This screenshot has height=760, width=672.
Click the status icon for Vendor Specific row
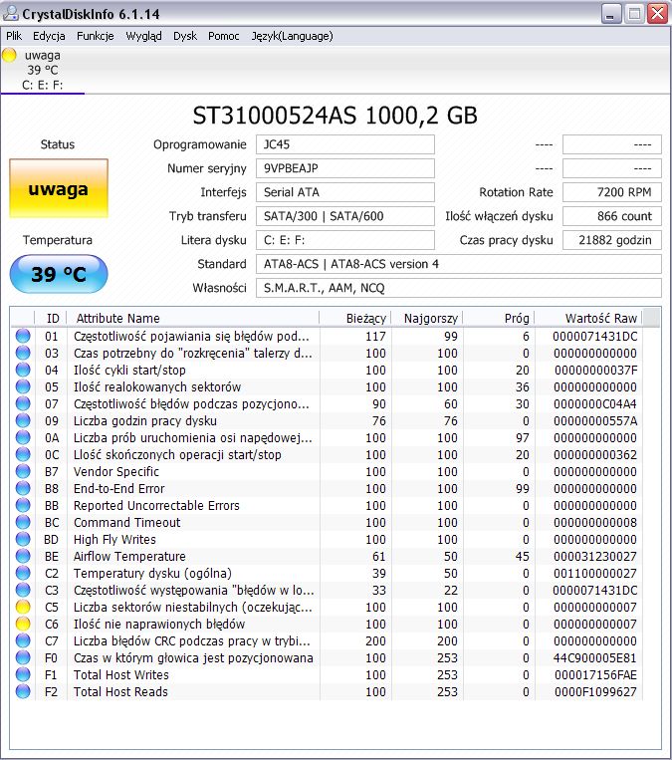tap(23, 471)
